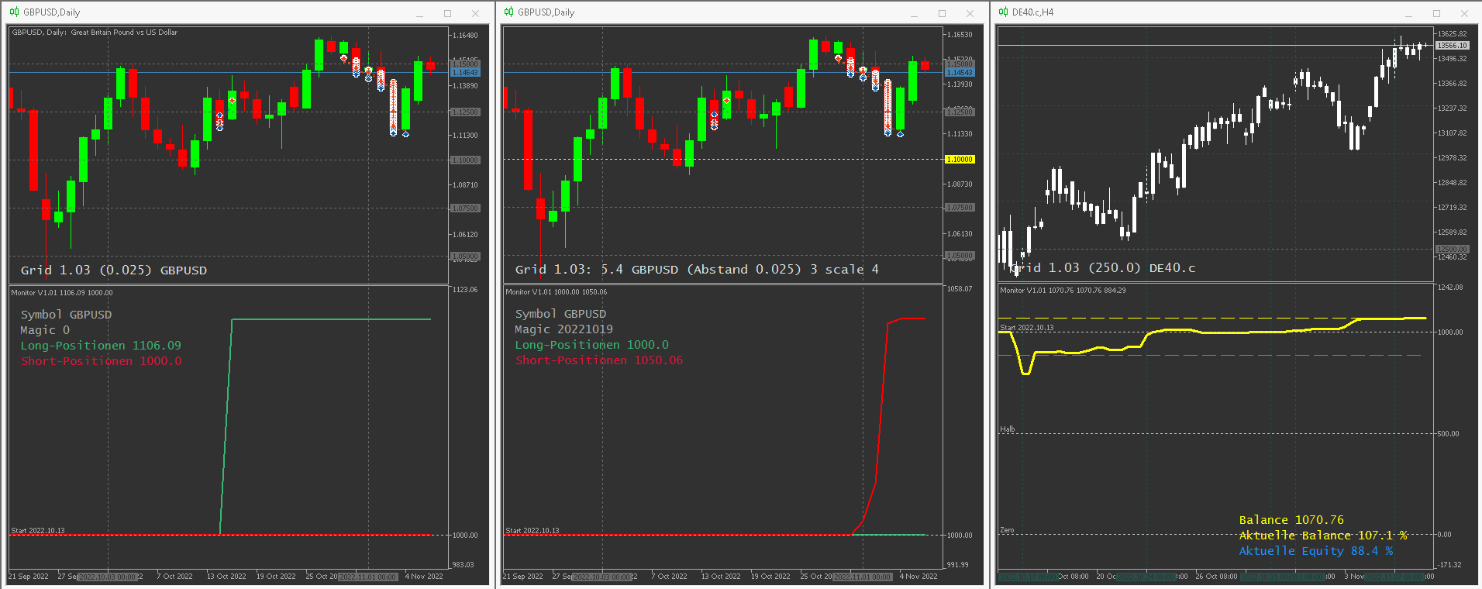
Task: Maximize the GBPUSD chart showing Magic 20221019
Action: [942, 13]
